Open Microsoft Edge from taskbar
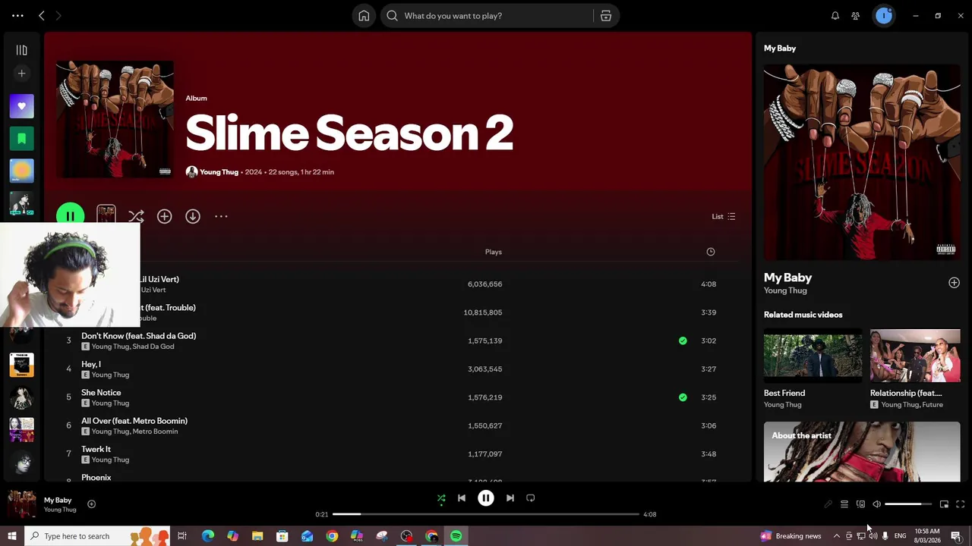972x546 pixels. [207, 536]
